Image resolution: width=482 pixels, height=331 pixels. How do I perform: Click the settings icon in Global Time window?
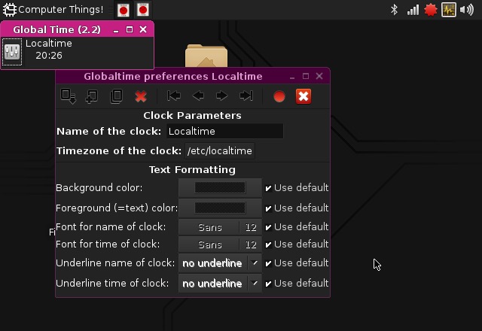12,51
